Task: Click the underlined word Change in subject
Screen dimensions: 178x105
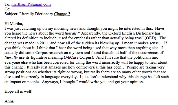Action: pyautogui.click(x=61, y=14)
